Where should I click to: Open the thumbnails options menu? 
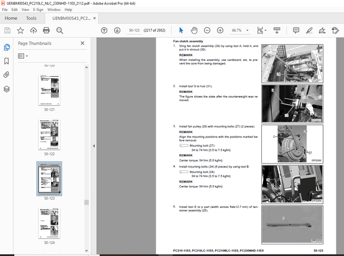23,56
